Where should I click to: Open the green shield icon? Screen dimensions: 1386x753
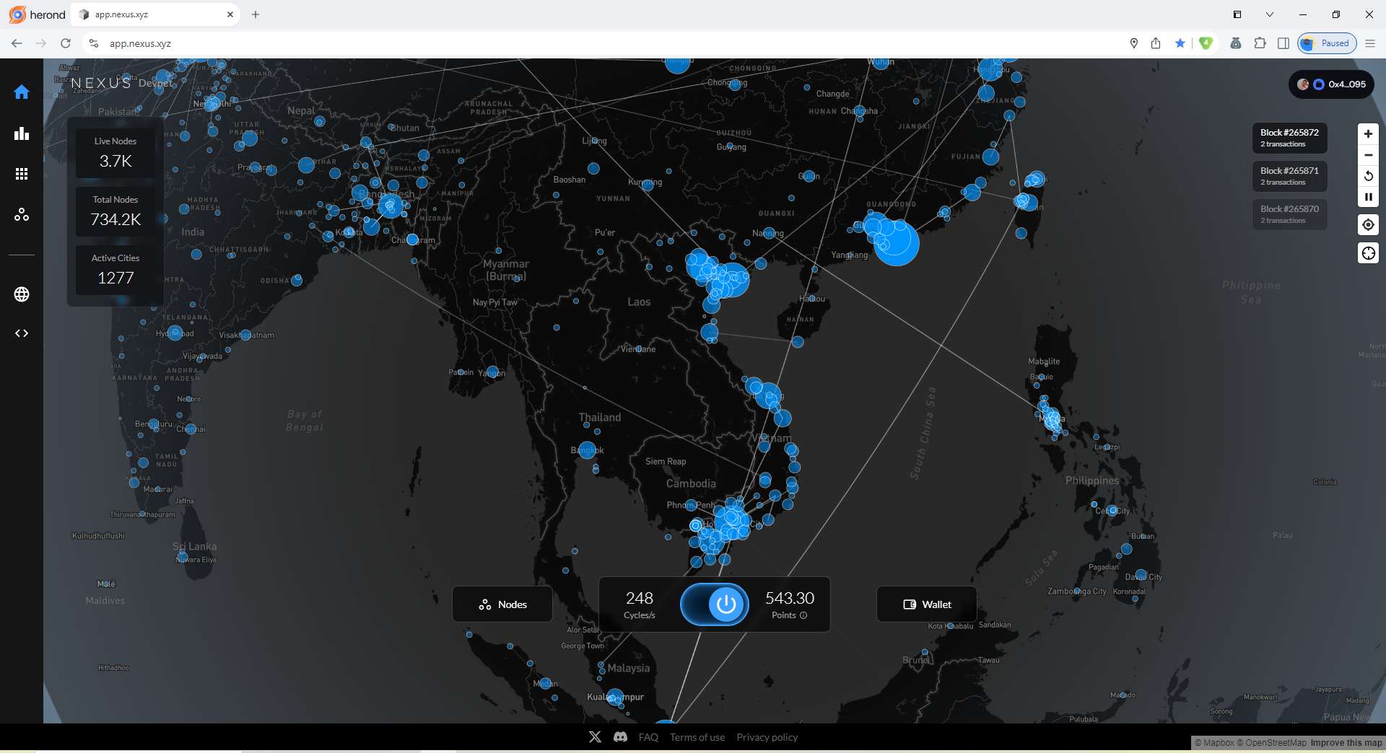(x=1206, y=43)
